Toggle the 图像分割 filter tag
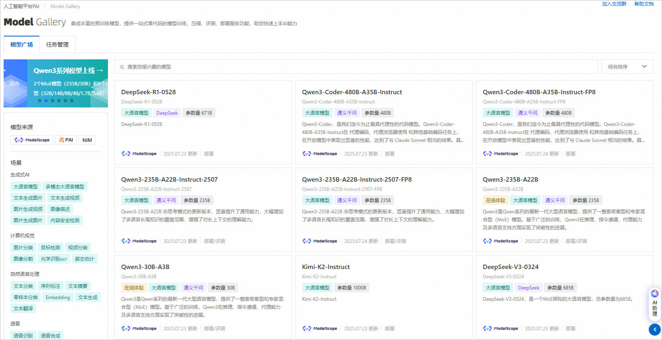 point(23,259)
